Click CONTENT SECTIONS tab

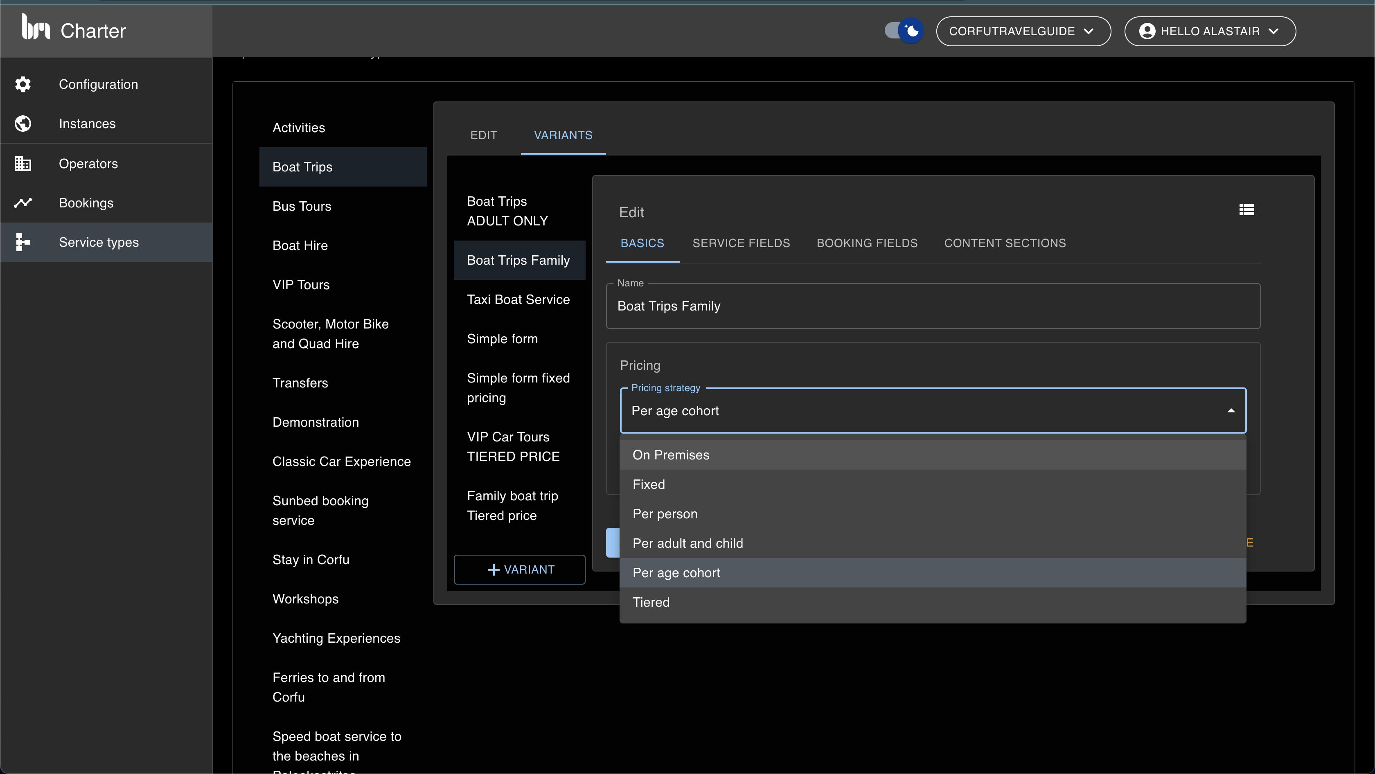pos(1004,243)
